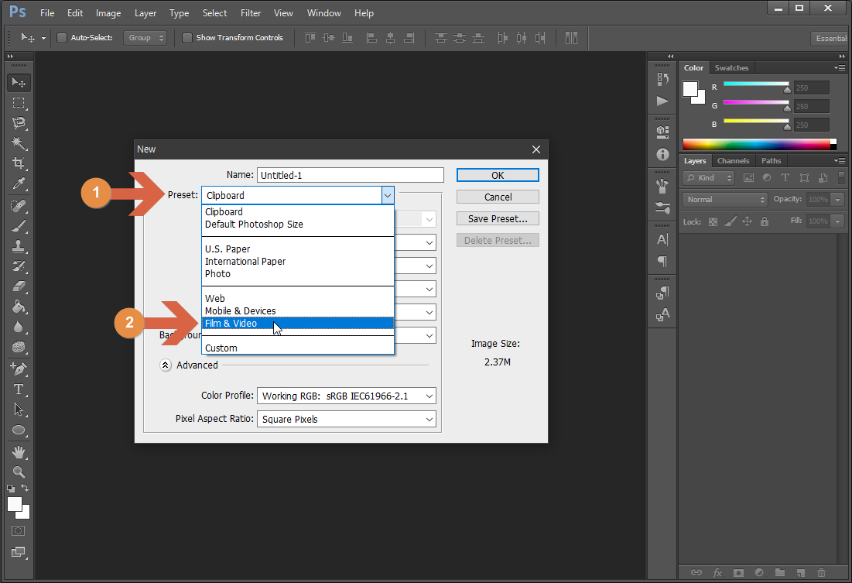Toggle filter for type layers
The width and height of the screenshot is (852, 583).
[x=785, y=178]
